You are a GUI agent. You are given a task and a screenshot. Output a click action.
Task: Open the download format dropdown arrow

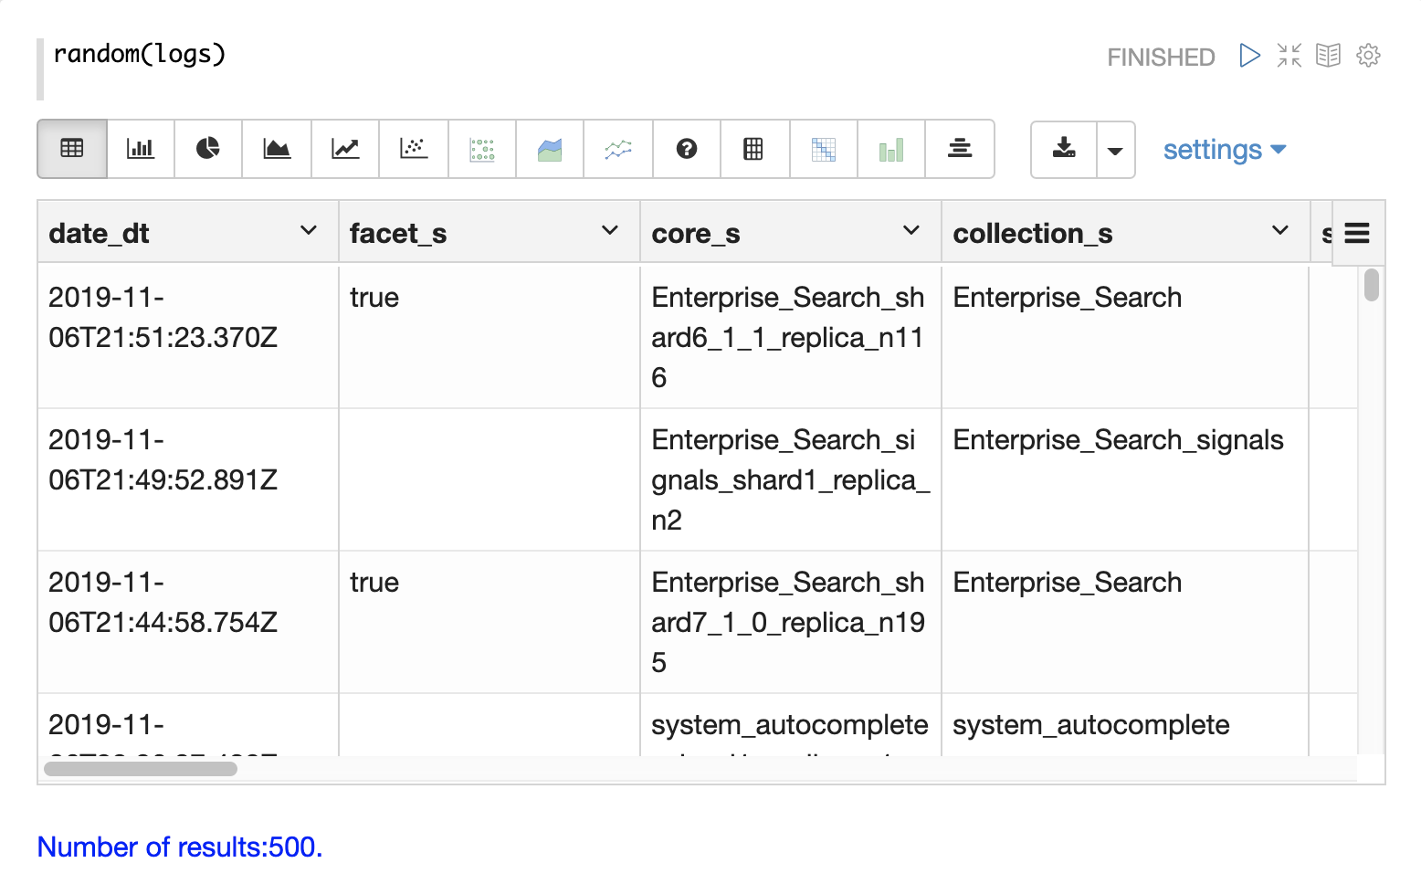pyautogui.click(x=1115, y=150)
